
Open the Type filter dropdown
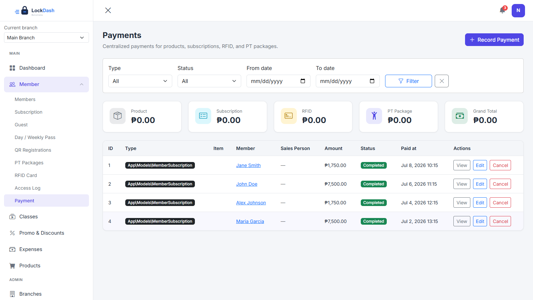pyautogui.click(x=140, y=81)
